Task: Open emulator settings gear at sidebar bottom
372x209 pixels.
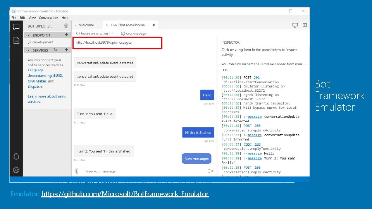Action: 16,170
